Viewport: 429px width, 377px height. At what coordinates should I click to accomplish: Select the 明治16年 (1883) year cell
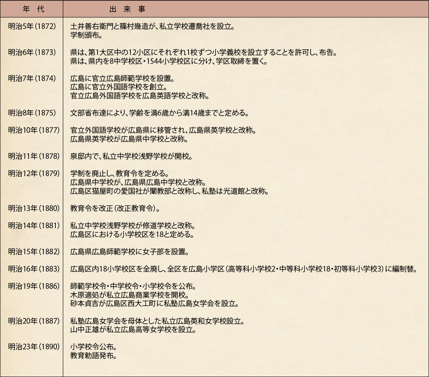click(34, 269)
